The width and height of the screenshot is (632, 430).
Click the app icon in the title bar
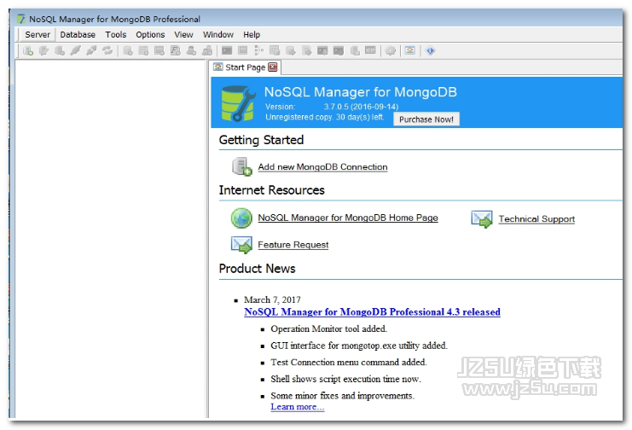(x=21, y=19)
